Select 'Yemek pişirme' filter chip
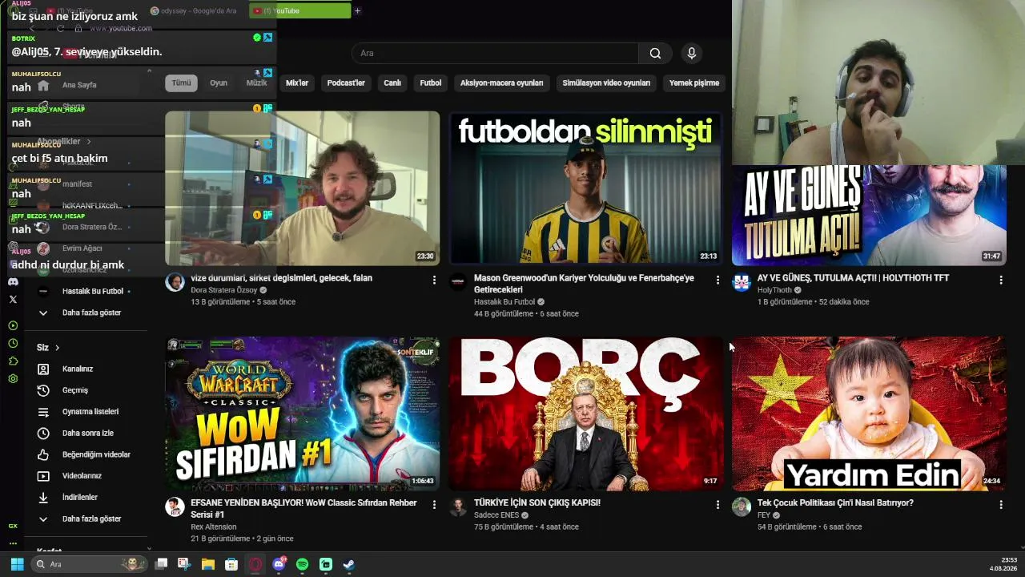Image resolution: width=1025 pixels, height=577 pixels. [694, 83]
